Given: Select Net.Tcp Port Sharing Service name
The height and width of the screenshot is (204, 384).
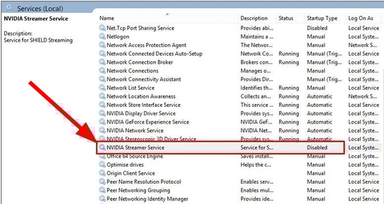Looking at the screenshot, I should [x=141, y=28].
